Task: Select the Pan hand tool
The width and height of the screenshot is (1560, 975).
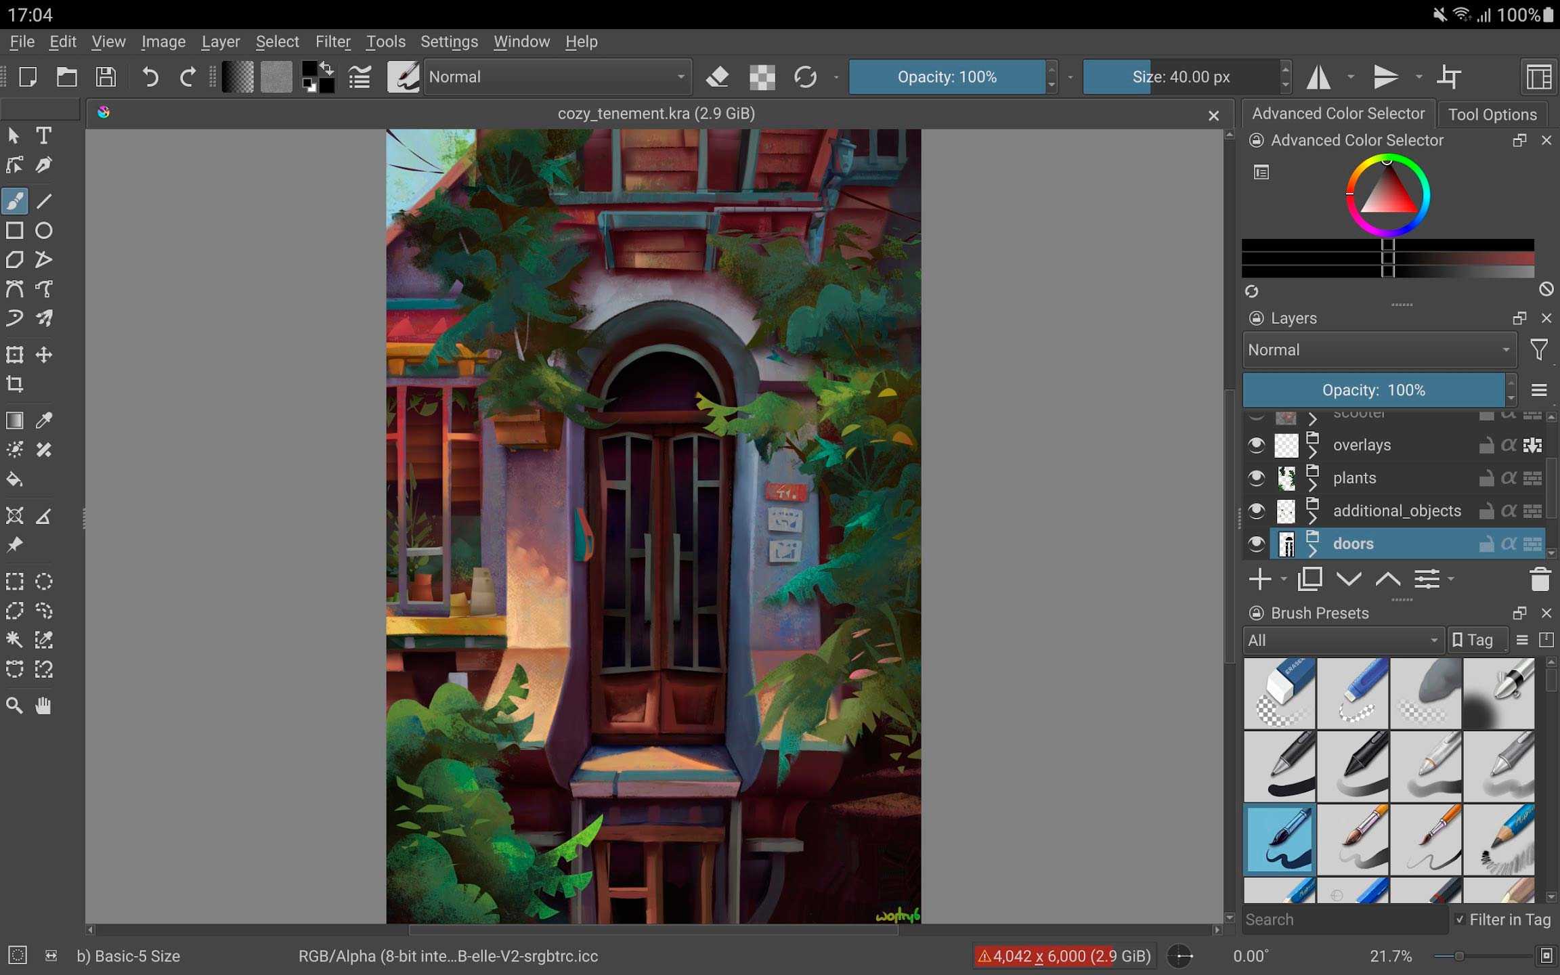Action: coord(44,706)
